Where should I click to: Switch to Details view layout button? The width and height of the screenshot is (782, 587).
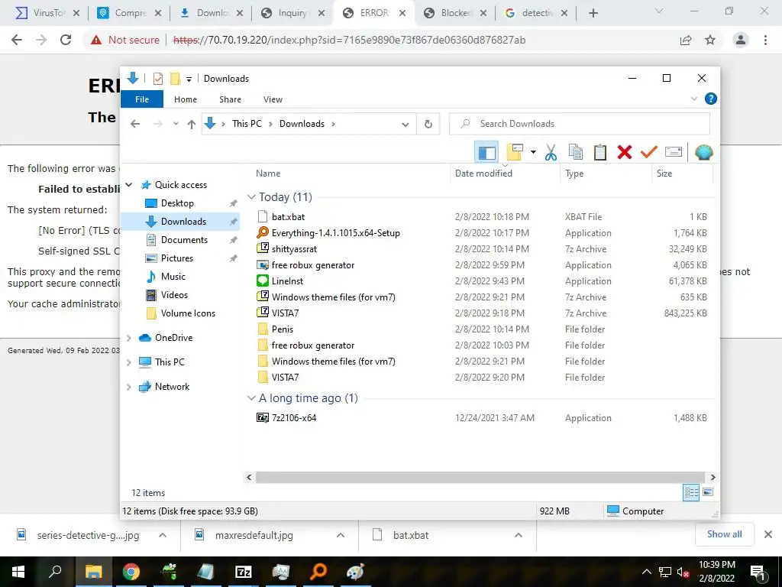pos(690,493)
